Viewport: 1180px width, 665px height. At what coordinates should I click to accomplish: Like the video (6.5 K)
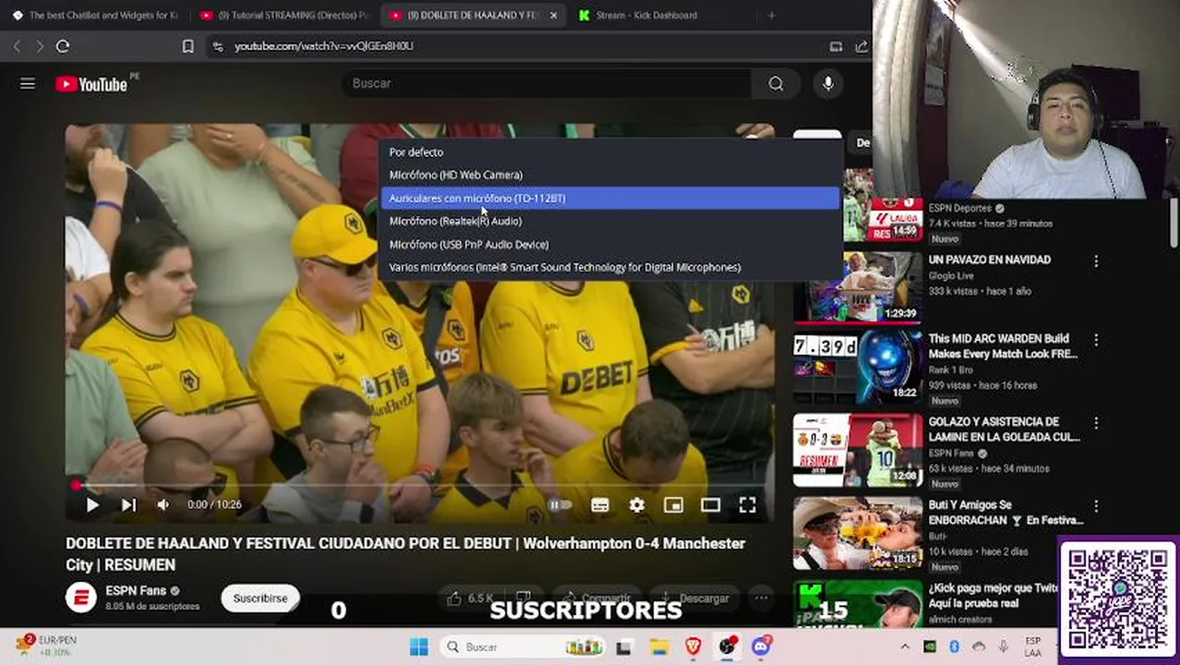tap(470, 598)
